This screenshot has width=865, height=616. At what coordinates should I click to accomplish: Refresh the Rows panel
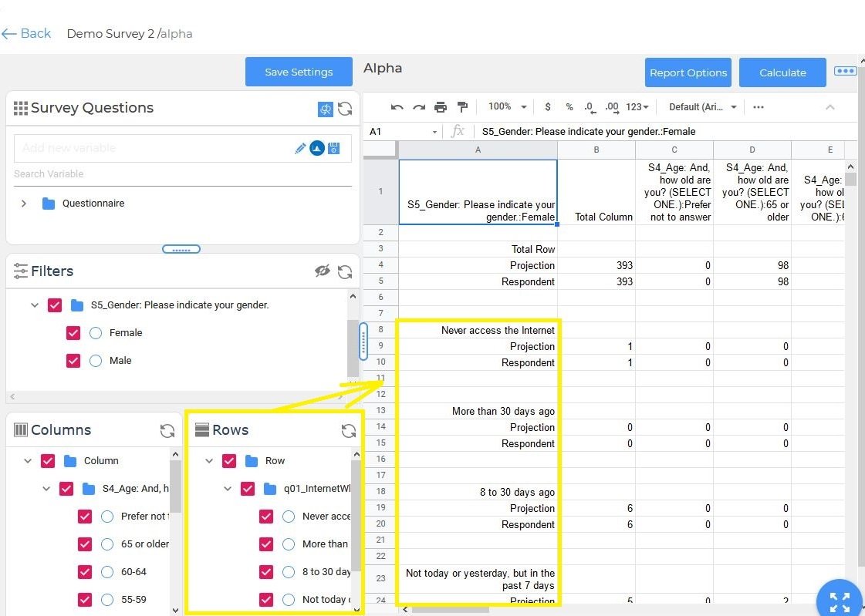[x=349, y=430]
